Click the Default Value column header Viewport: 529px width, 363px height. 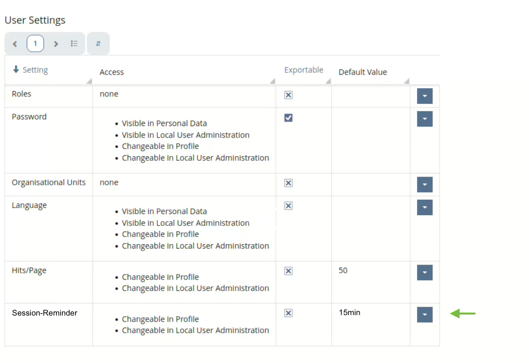click(363, 72)
